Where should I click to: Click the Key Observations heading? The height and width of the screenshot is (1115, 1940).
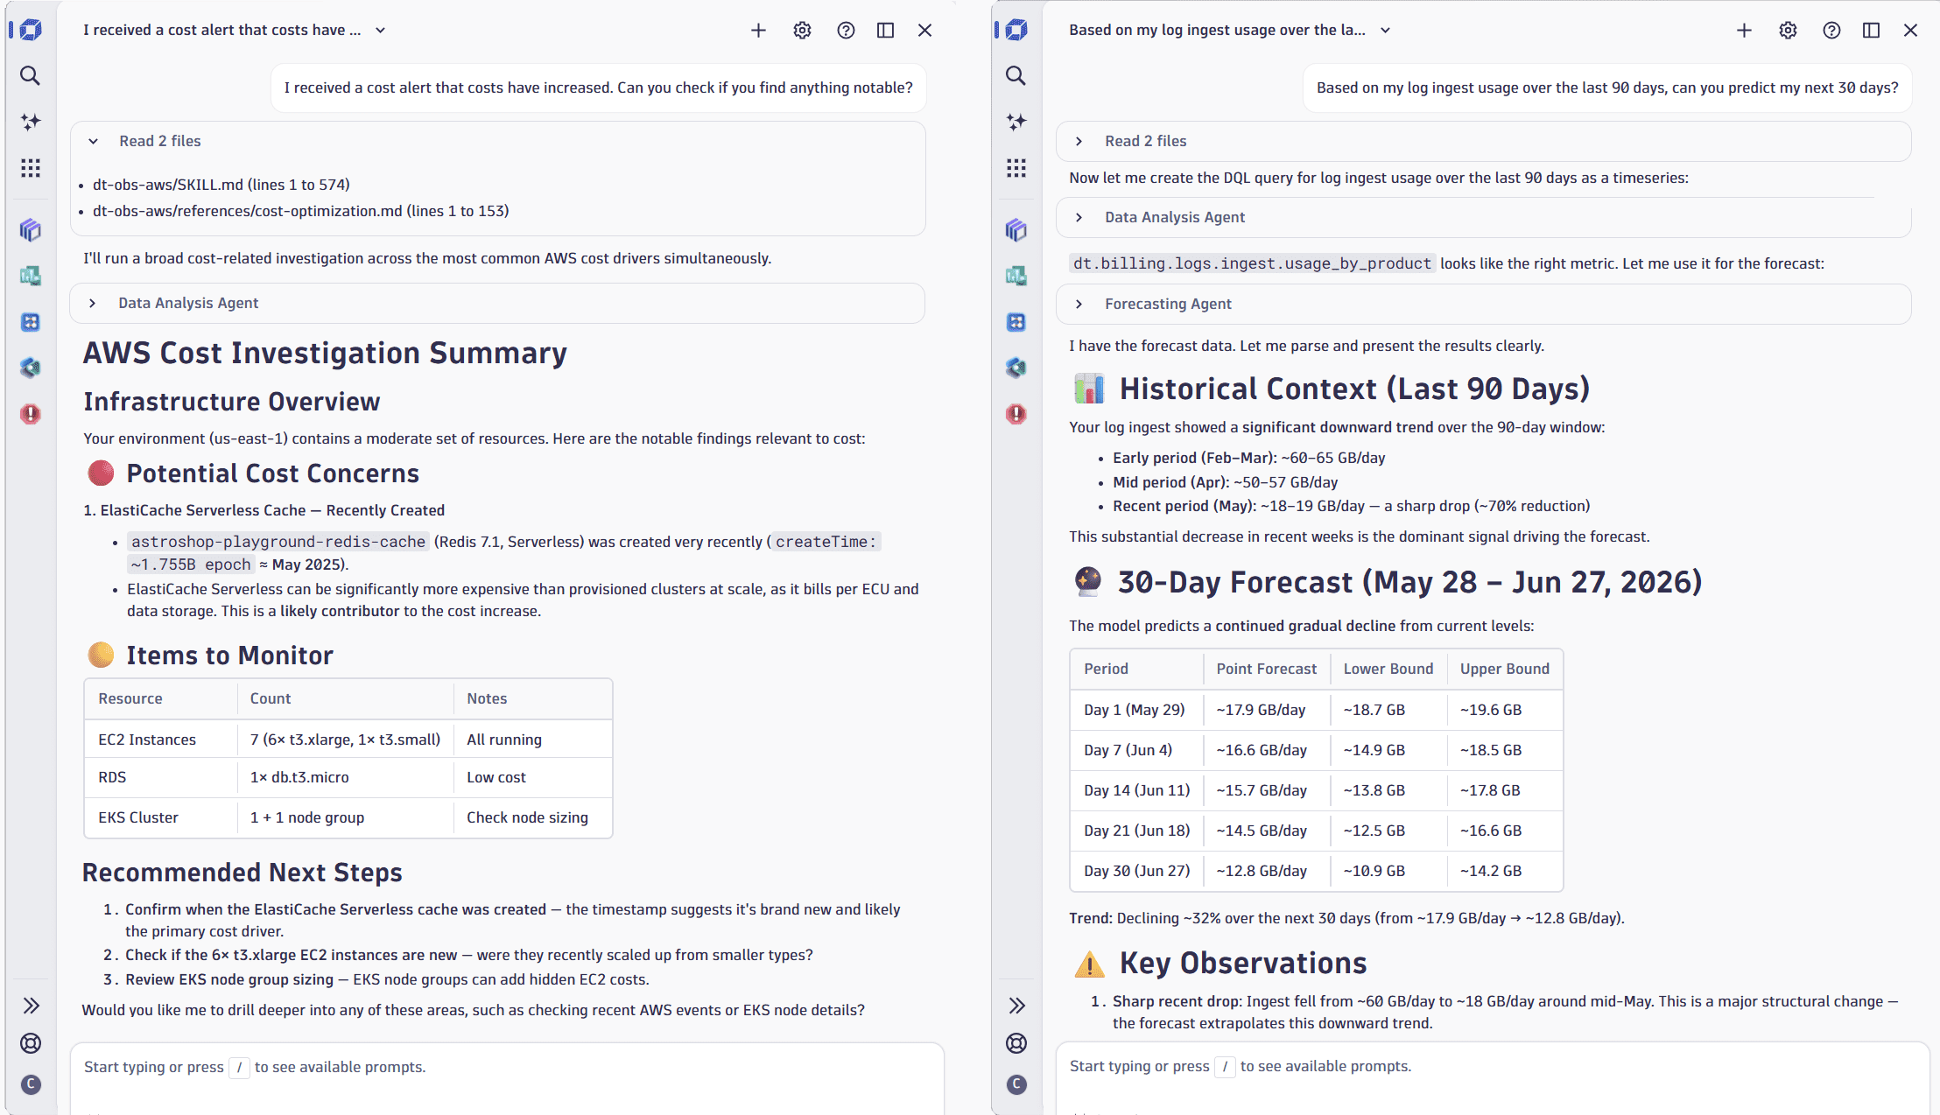(1242, 963)
